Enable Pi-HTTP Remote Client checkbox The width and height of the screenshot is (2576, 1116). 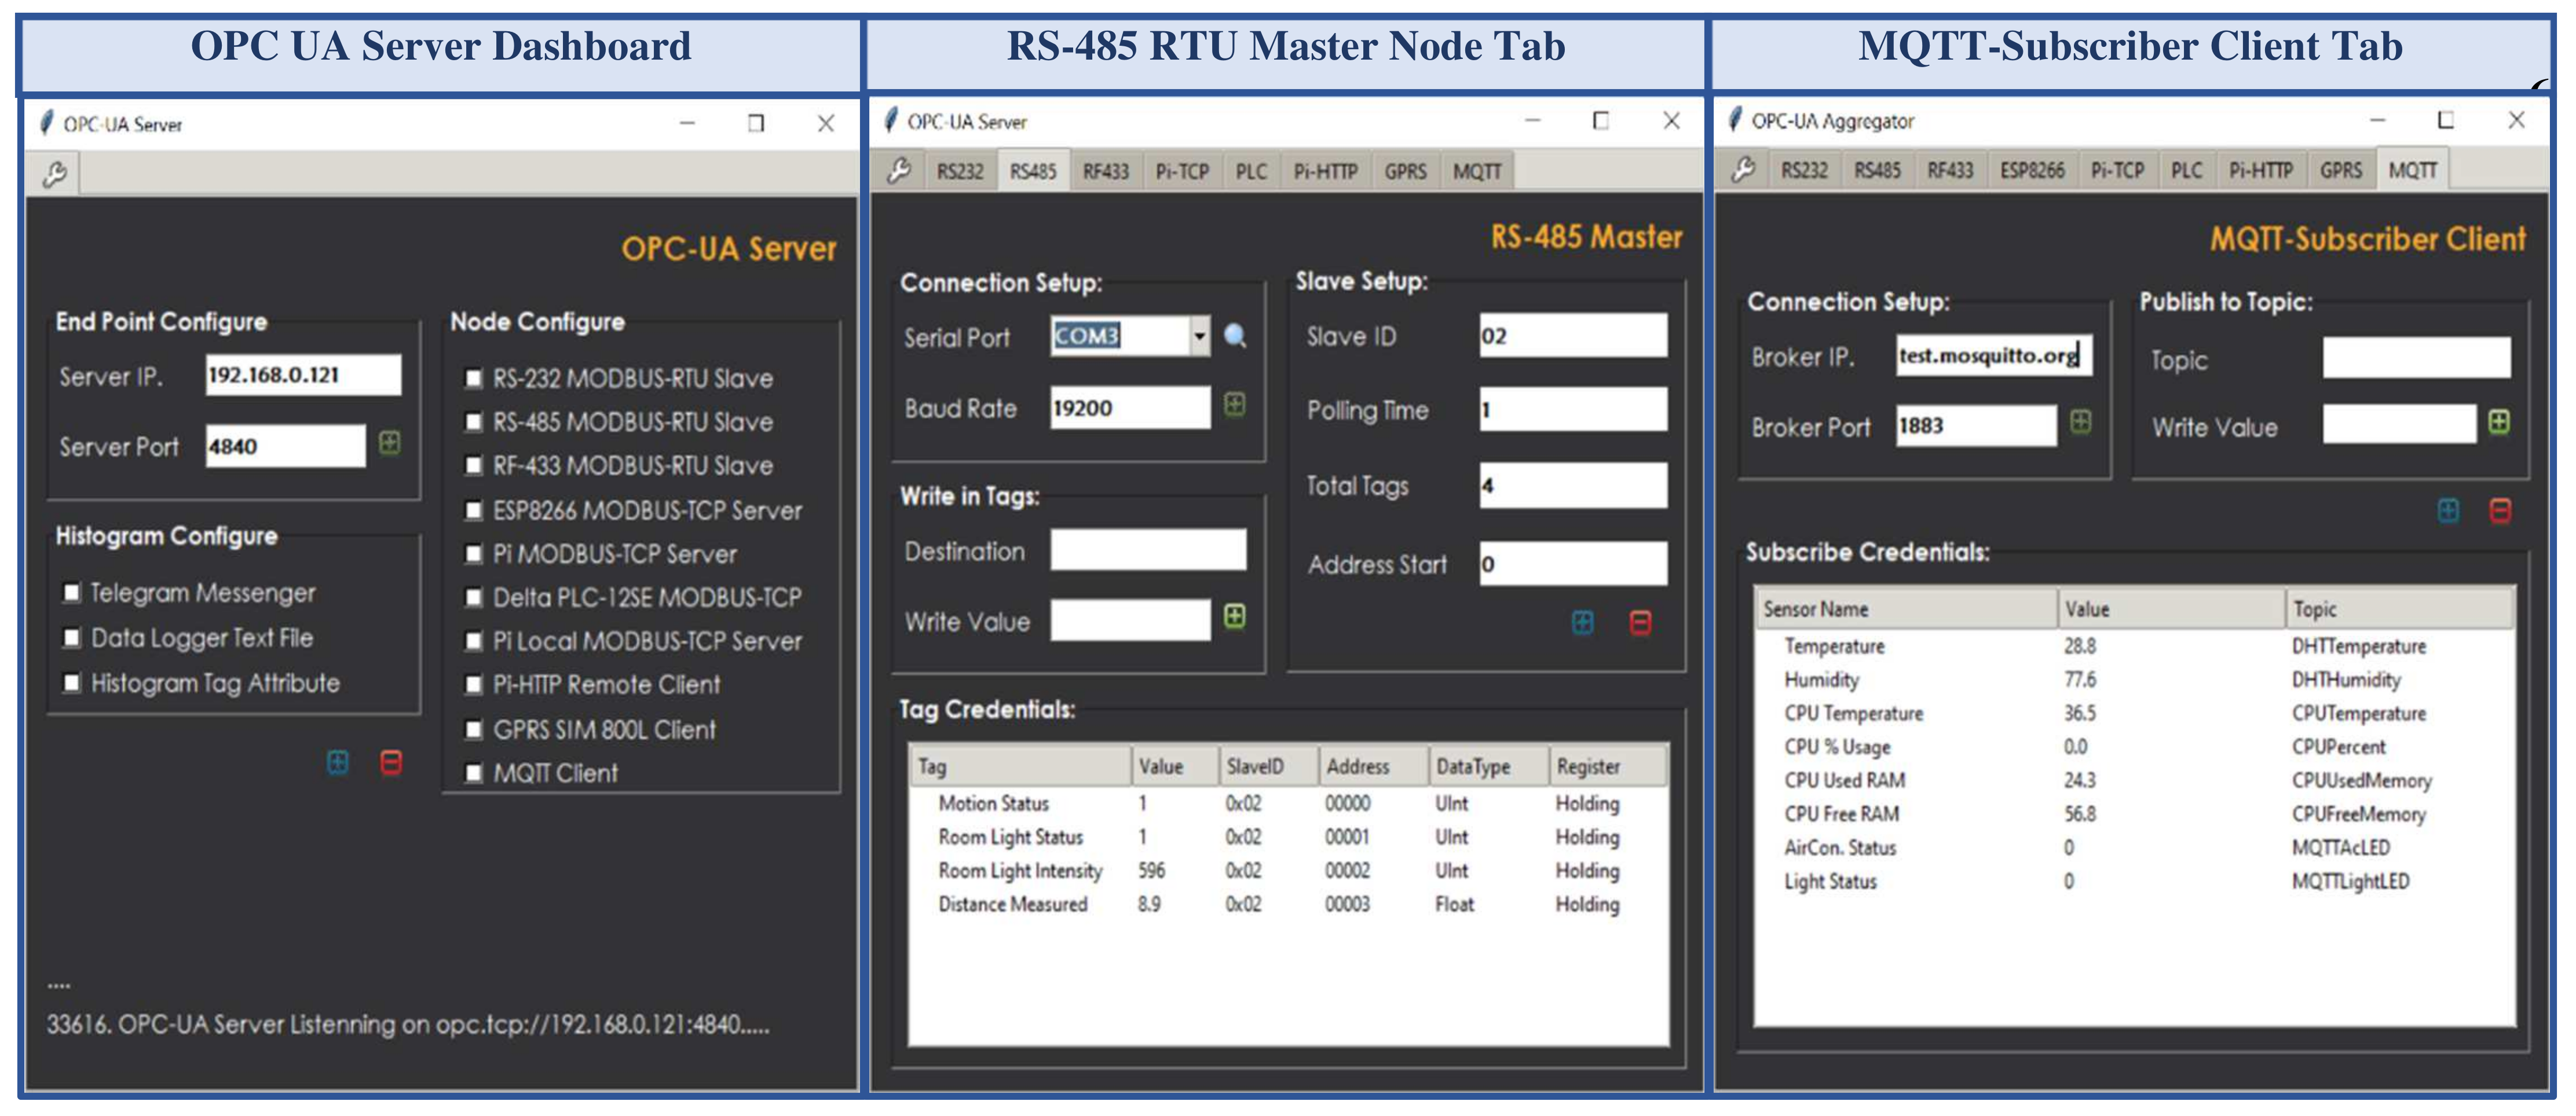[x=474, y=684]
